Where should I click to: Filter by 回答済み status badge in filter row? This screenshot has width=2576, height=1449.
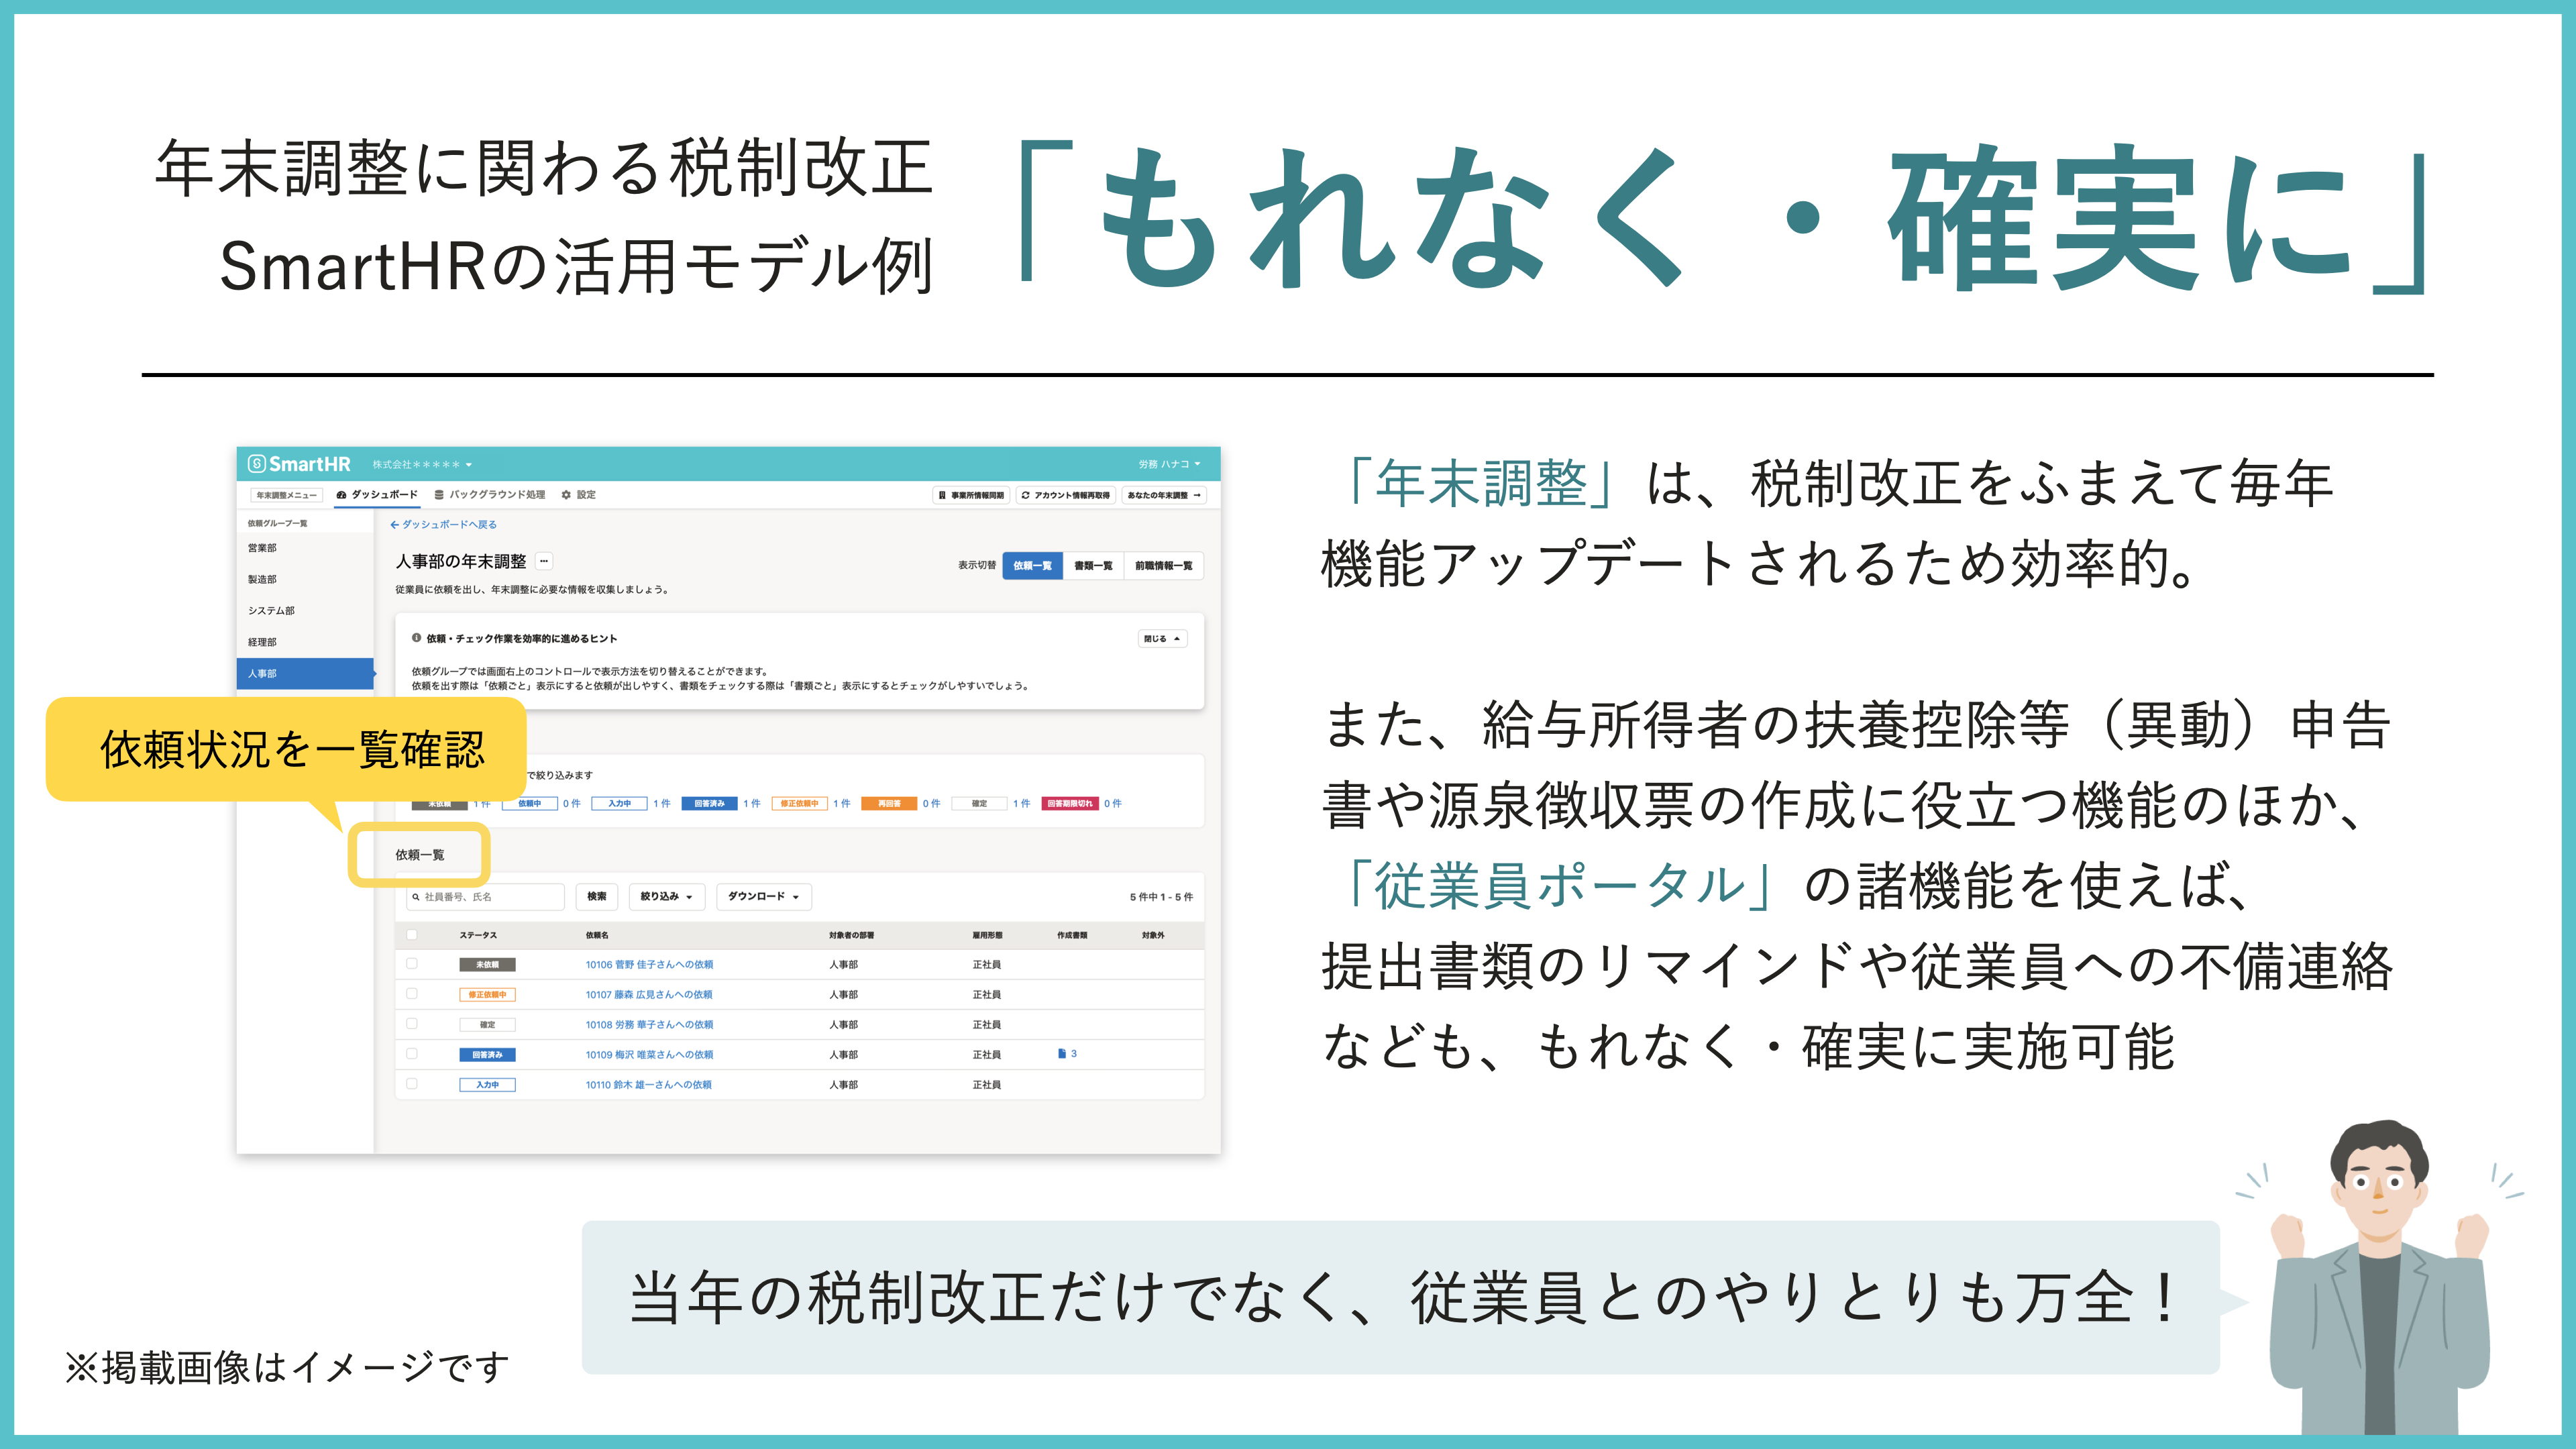[x=709, y=804]
